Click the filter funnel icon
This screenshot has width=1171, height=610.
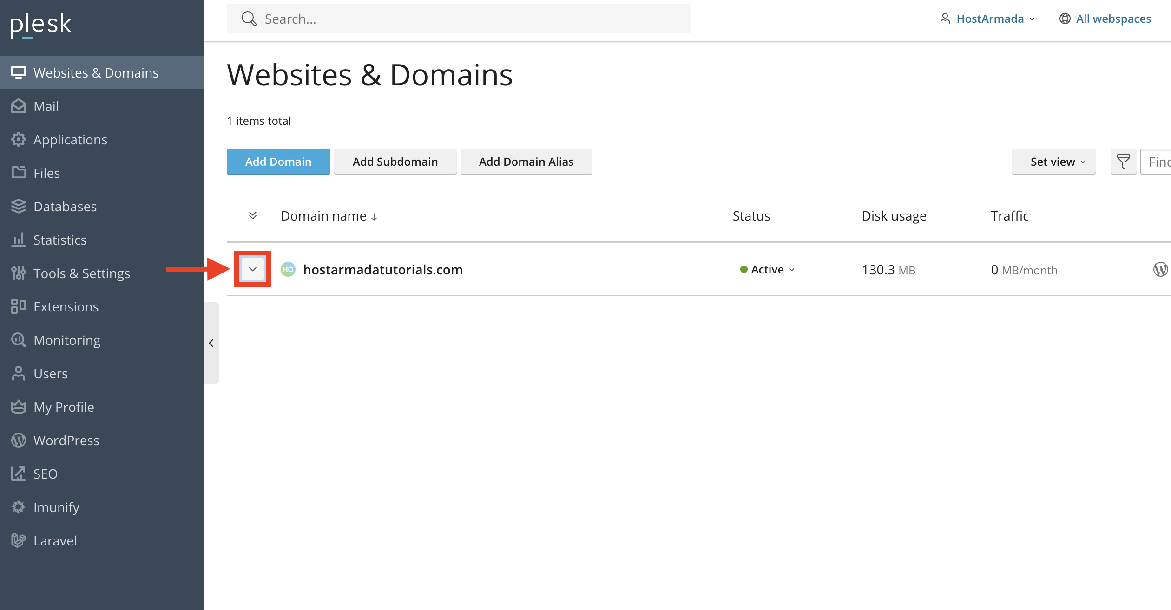[x=1123, y=161]
